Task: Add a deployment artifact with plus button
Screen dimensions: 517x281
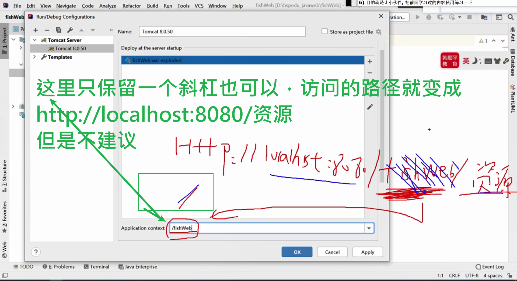Action: (370, 61)
